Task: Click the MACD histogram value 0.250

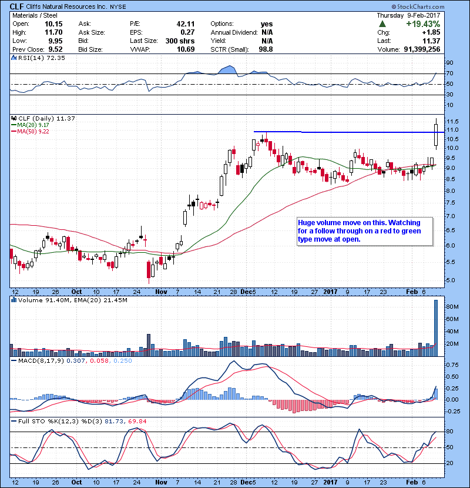Action: pyautogui.click(x=123, y=361)
